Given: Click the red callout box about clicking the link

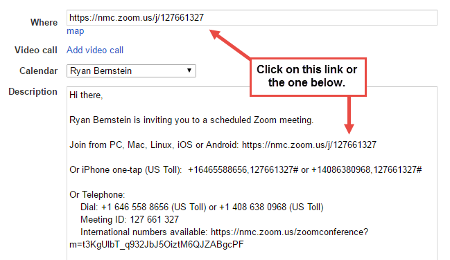Looking at the screenshot, I should pyautogui.click(x=309, y=77).
